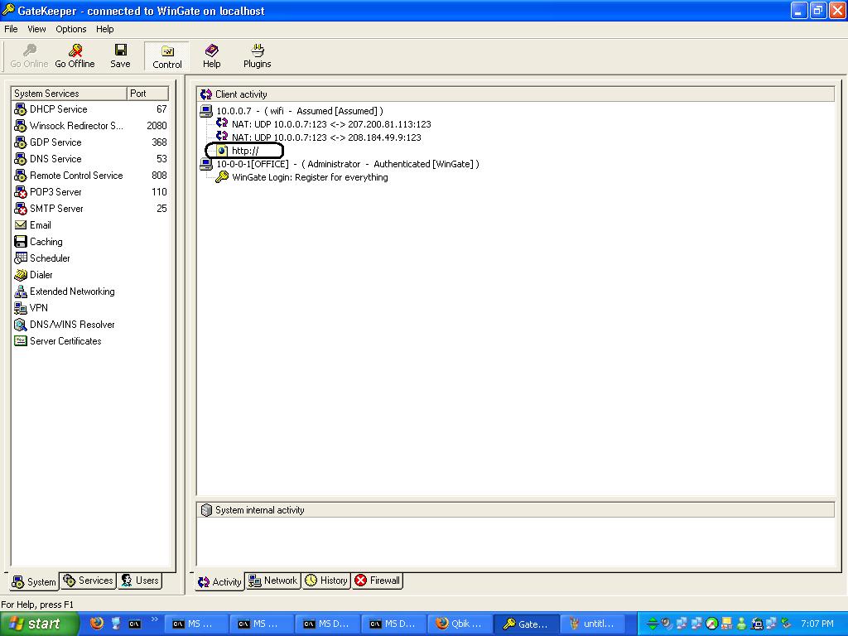Open the Windows start button

tap(40, 624)
